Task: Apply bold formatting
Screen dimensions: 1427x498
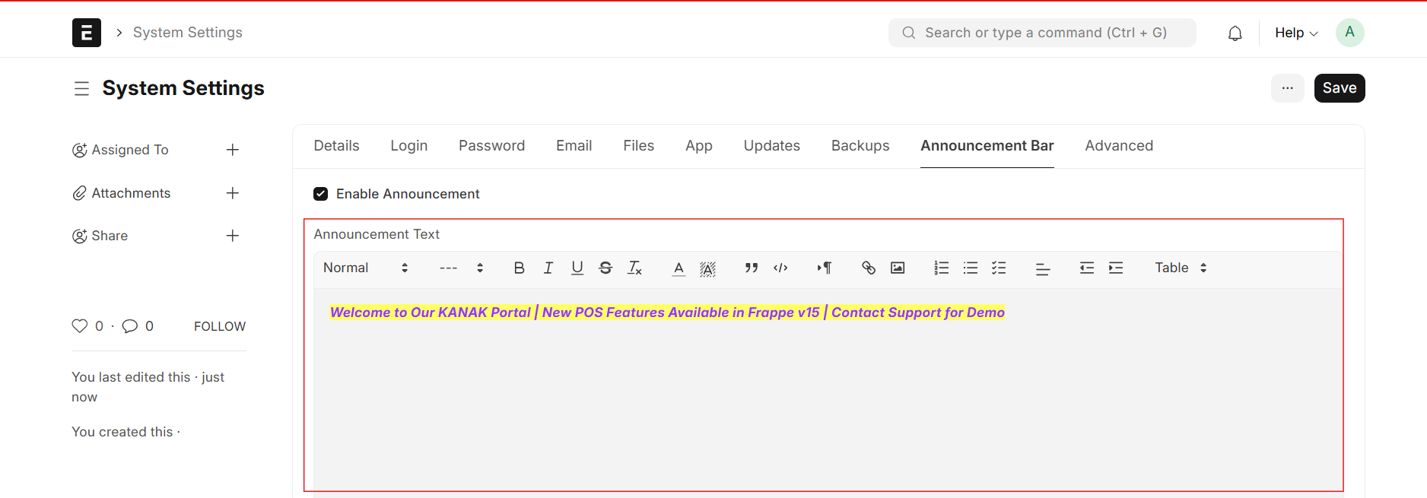Action: (x=519, y=268)
